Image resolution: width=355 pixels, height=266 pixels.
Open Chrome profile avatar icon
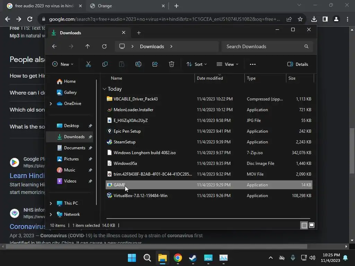(x=336, y=19)
